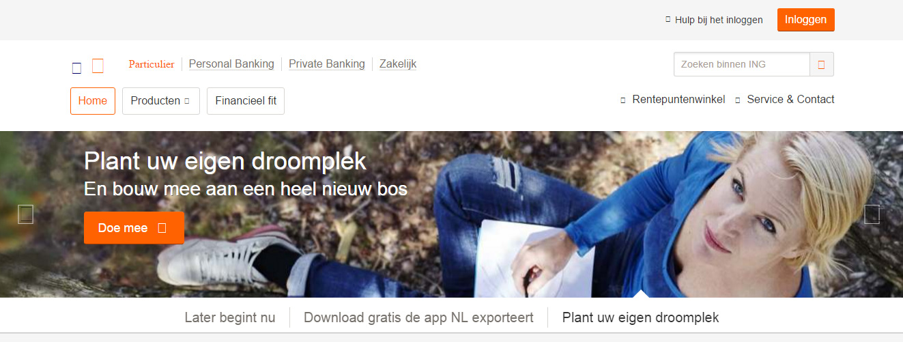Image resolution: width=903 pixels, height=342 pixels.
Task: Switch to Personal Banking section
Action: click(231, 64)
